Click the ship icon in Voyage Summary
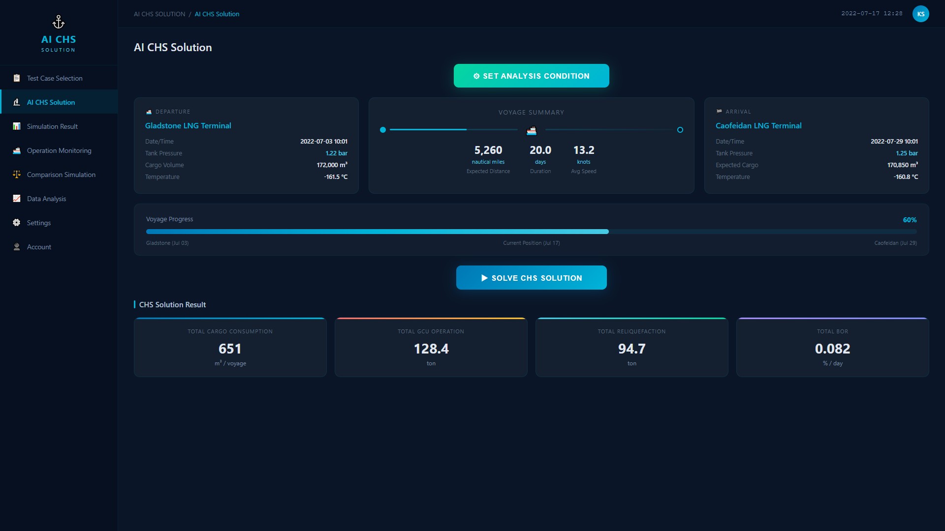The image size is (945, 531). coord(532,130)
